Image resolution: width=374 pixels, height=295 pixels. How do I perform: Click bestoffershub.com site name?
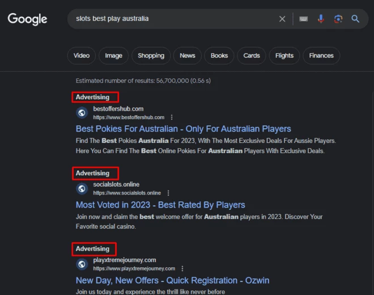point(118,109)
